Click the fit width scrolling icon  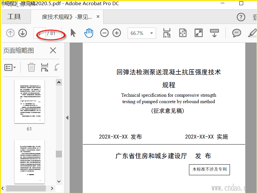click(x=167, y=33)
